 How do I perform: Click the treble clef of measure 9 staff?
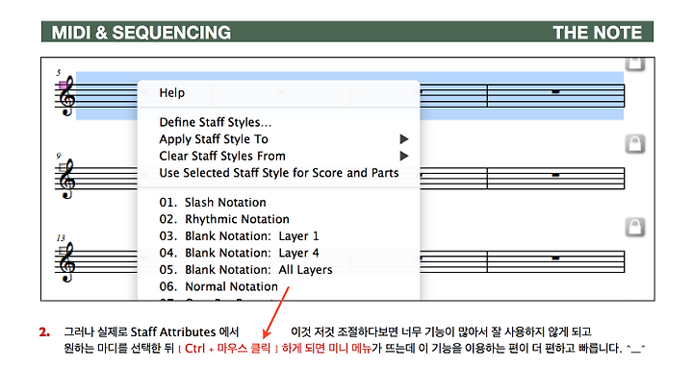pos(67,180)
